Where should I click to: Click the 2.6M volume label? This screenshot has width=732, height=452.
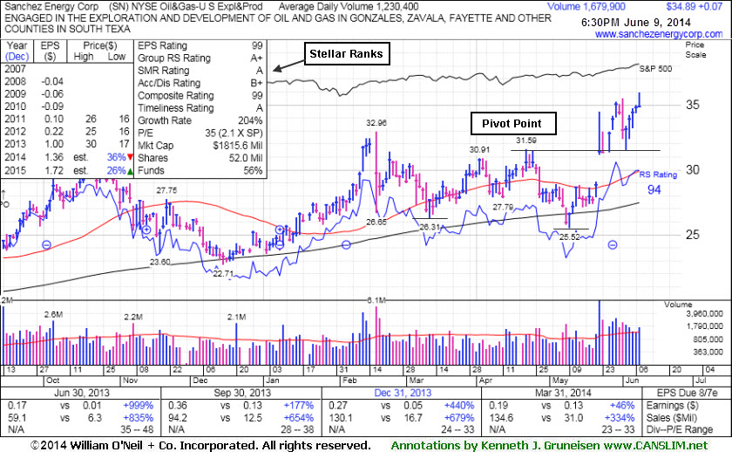click(x=53, y=315)
